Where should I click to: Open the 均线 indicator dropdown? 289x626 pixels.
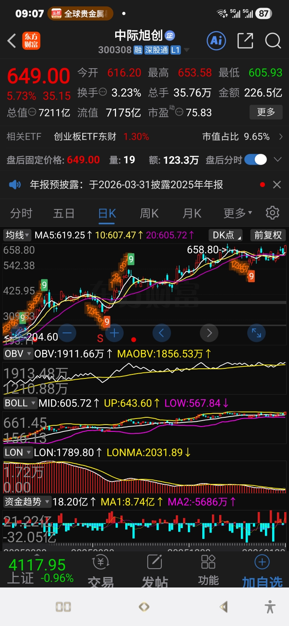(x=18, y=235)
